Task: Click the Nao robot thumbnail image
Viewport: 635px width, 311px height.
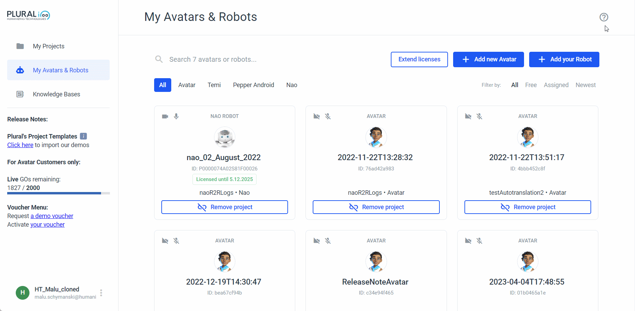Action: [x=225, y=137]
